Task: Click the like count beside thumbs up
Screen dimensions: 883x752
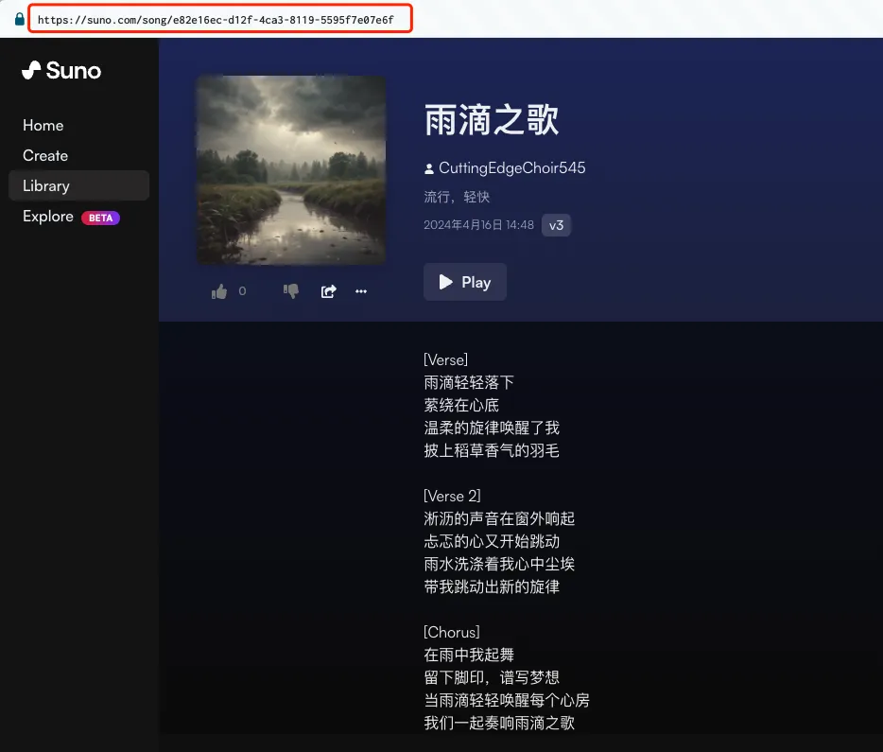Action: coord(242,291)
